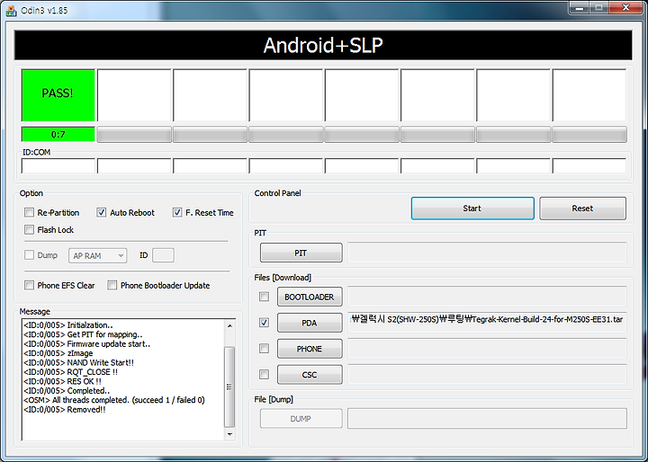Screen dimensions: 648x462
Task: Tick the Dump checkbox
Action: [x=30, y=255]
